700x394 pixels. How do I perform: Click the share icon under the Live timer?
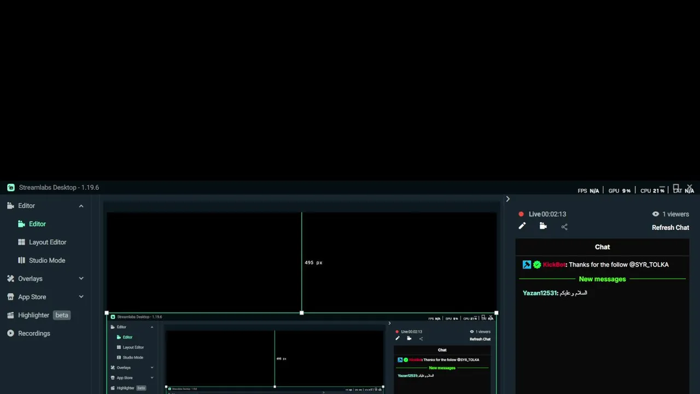tap(564, 227)
